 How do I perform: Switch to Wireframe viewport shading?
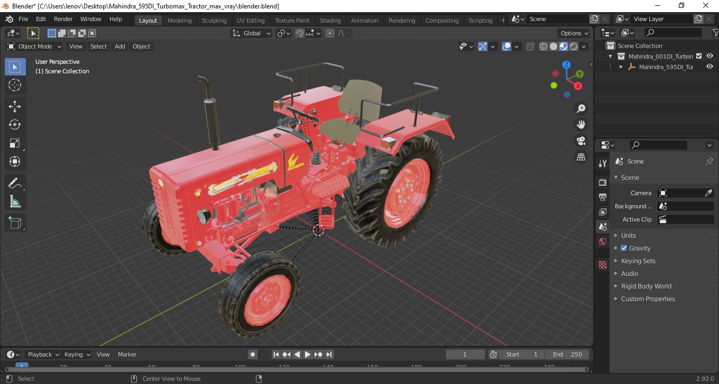pyautogui.click(x=543, y=46)
